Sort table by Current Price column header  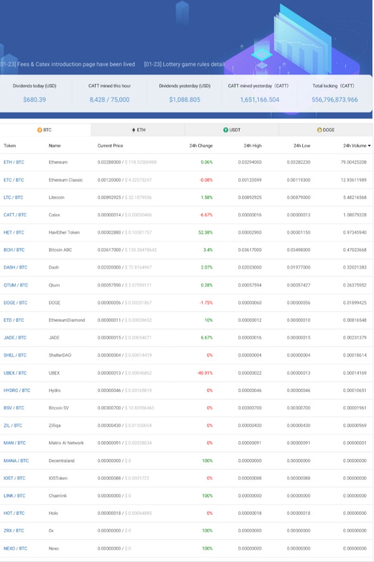pos(110,146)
